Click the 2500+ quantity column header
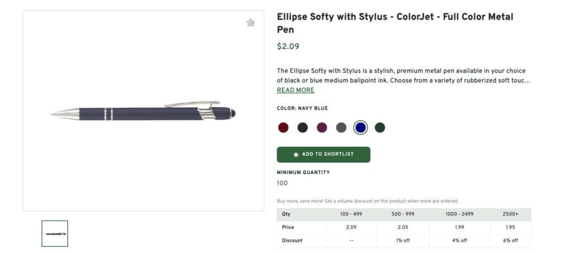Screen dimensions: 573x253 [x=510, y=214]
